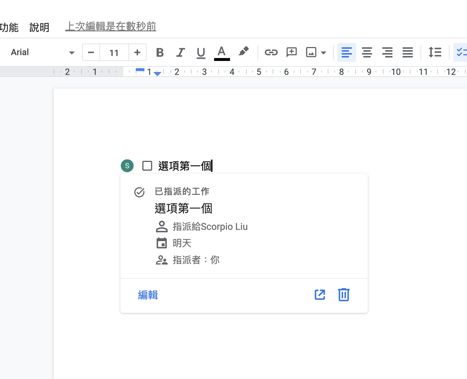467x379 pixels.
Task: Add a comment using the toolbar icon
Action: 291,53
